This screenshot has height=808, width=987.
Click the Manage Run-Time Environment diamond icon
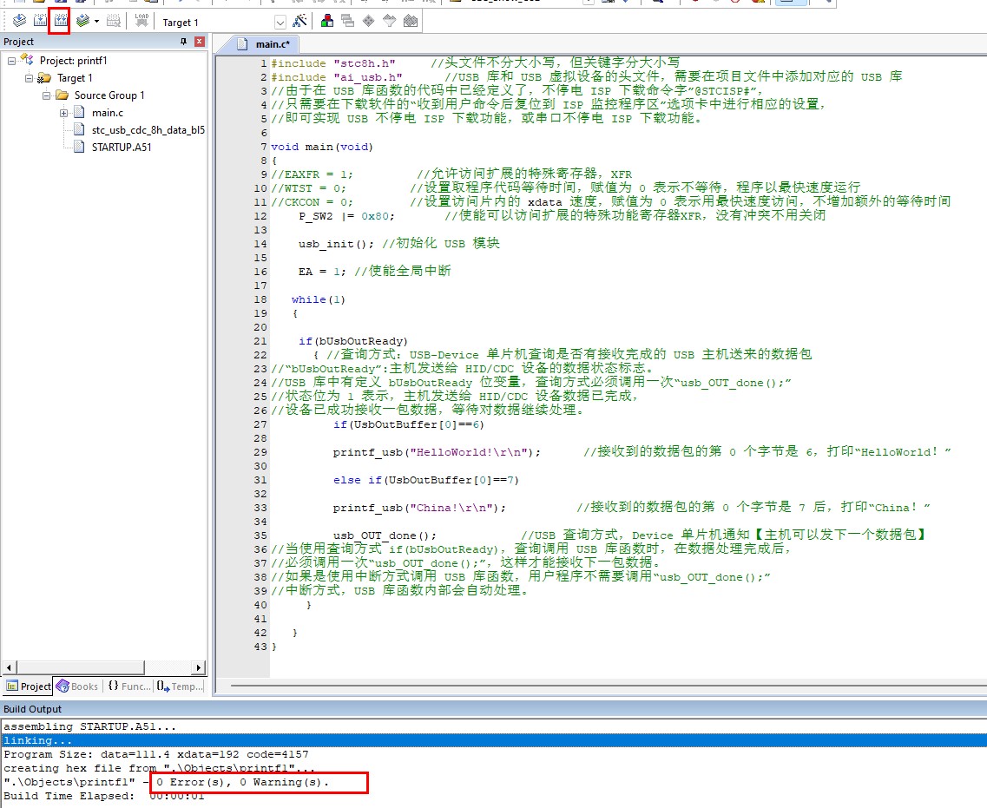tap(369, 21)
